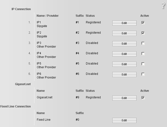The height and width of the screenshot is (127, 167).
Task: Edit the Fixed Line connection
Action: pyautogui.click(x=124, y=120)
